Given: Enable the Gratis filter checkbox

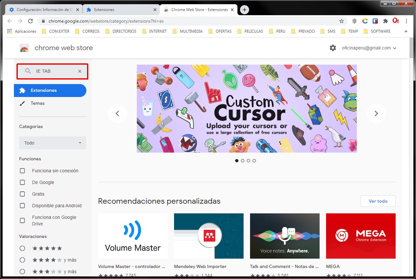Looking at the screenshot, I should (x=22, y=194).
